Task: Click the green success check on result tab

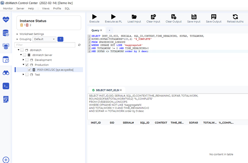Action: click(93, 90)
